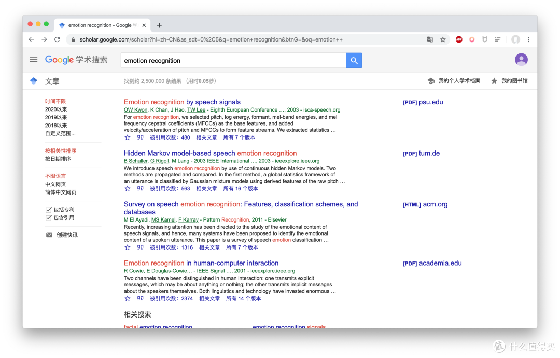
Task: Save the Hidden Markov model result with star
Action: pyautogui.click(x=128, y=189)
